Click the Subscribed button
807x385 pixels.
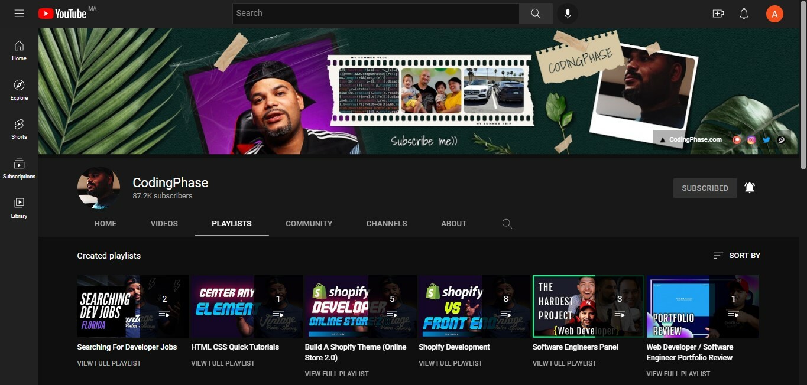click(705, 188)
